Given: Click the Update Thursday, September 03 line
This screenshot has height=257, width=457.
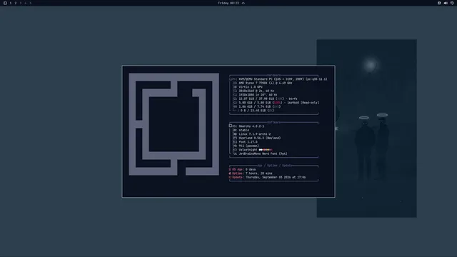Looking at the screenshot, I should pos(267,177).
